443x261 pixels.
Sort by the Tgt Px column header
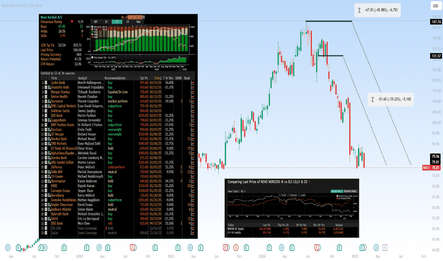pos(144,78)
